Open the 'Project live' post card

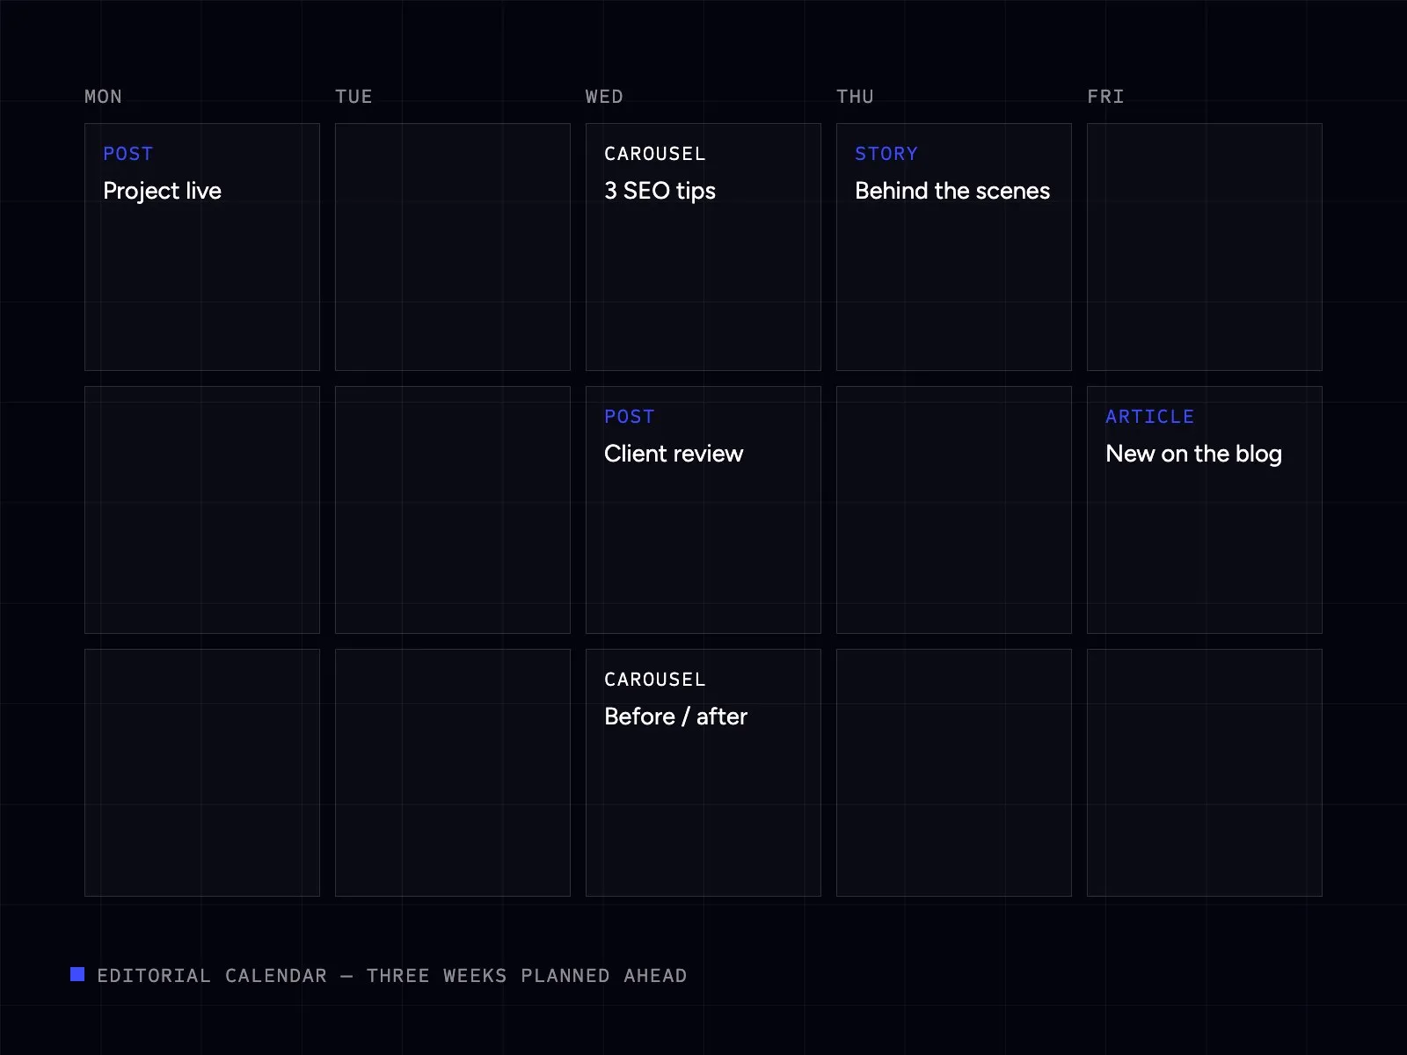pos(202,247)
